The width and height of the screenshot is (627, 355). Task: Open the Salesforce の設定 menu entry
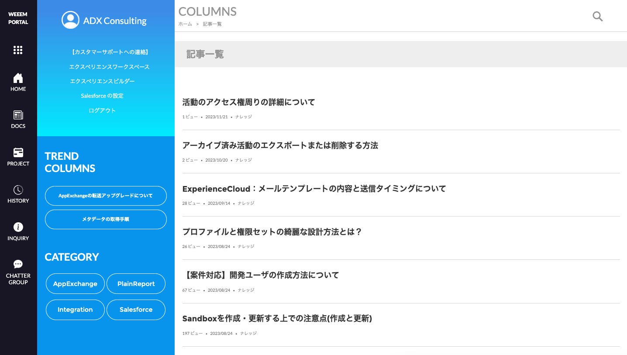(x=102, y=96)
